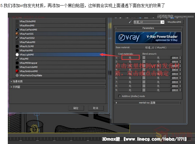
Task: Click Blend amount map slot 6 无
Action: point(158,78)
